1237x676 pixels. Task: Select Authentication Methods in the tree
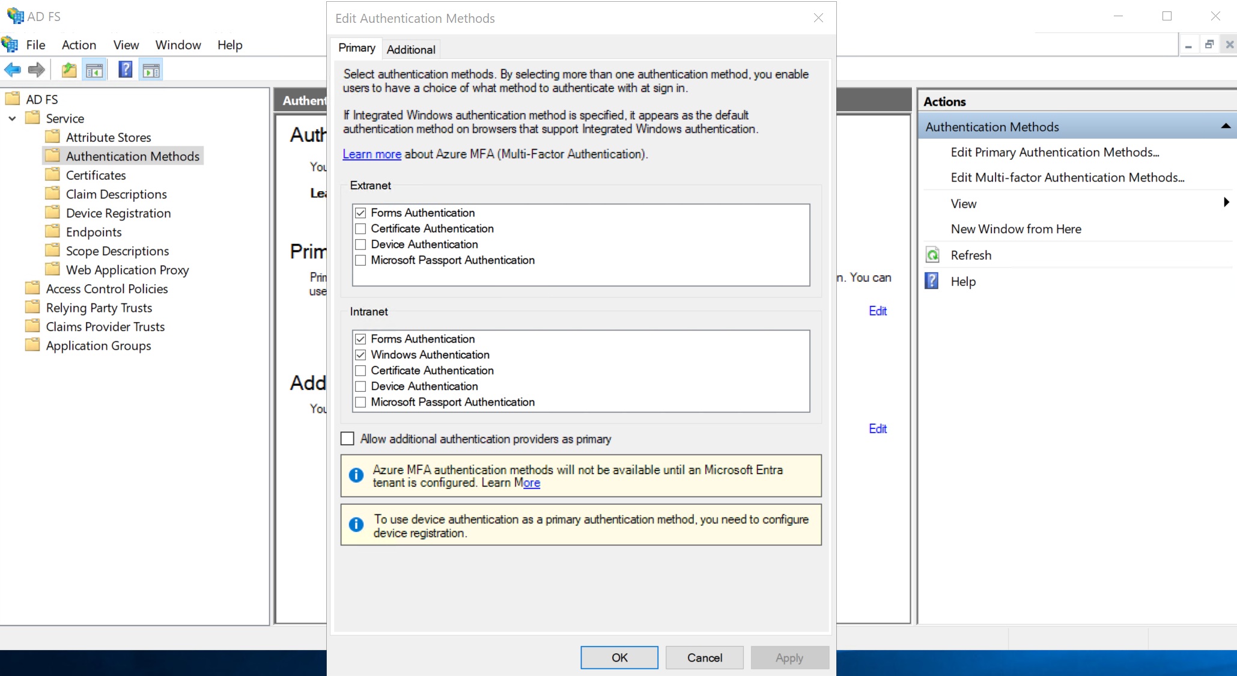click(x=132, y=156)
